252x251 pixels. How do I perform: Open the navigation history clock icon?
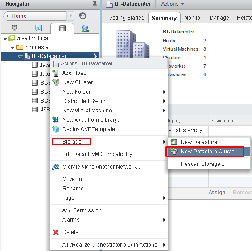tap(83, 16)
